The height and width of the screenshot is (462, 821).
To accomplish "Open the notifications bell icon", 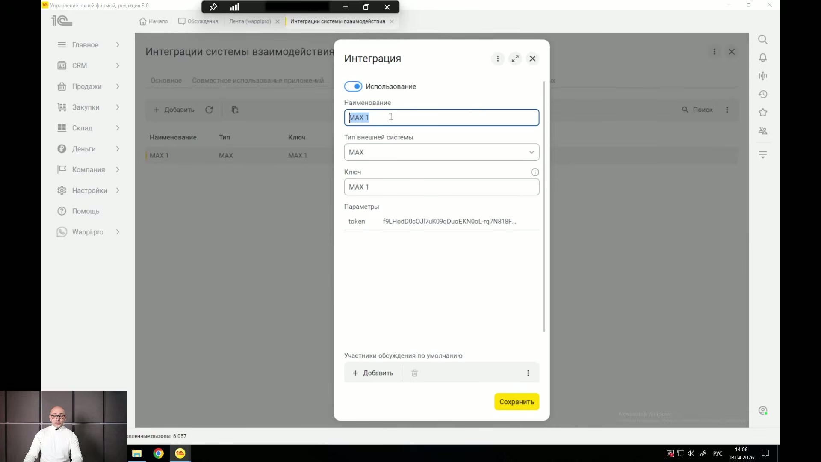I will pos(763,58).
